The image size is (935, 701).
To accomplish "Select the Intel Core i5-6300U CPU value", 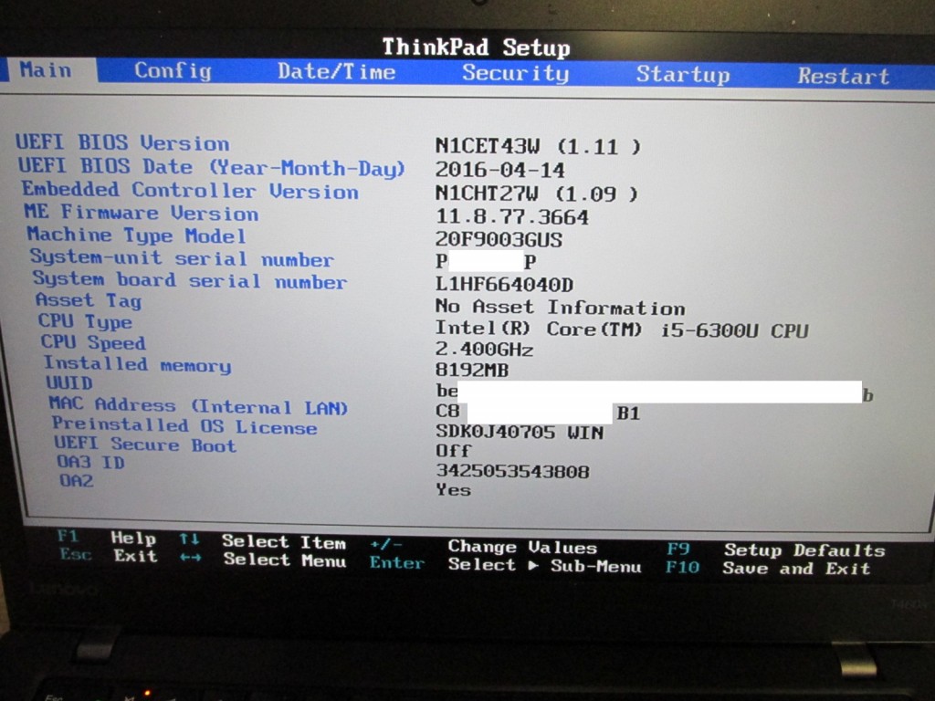I will [x=622, y=329].
